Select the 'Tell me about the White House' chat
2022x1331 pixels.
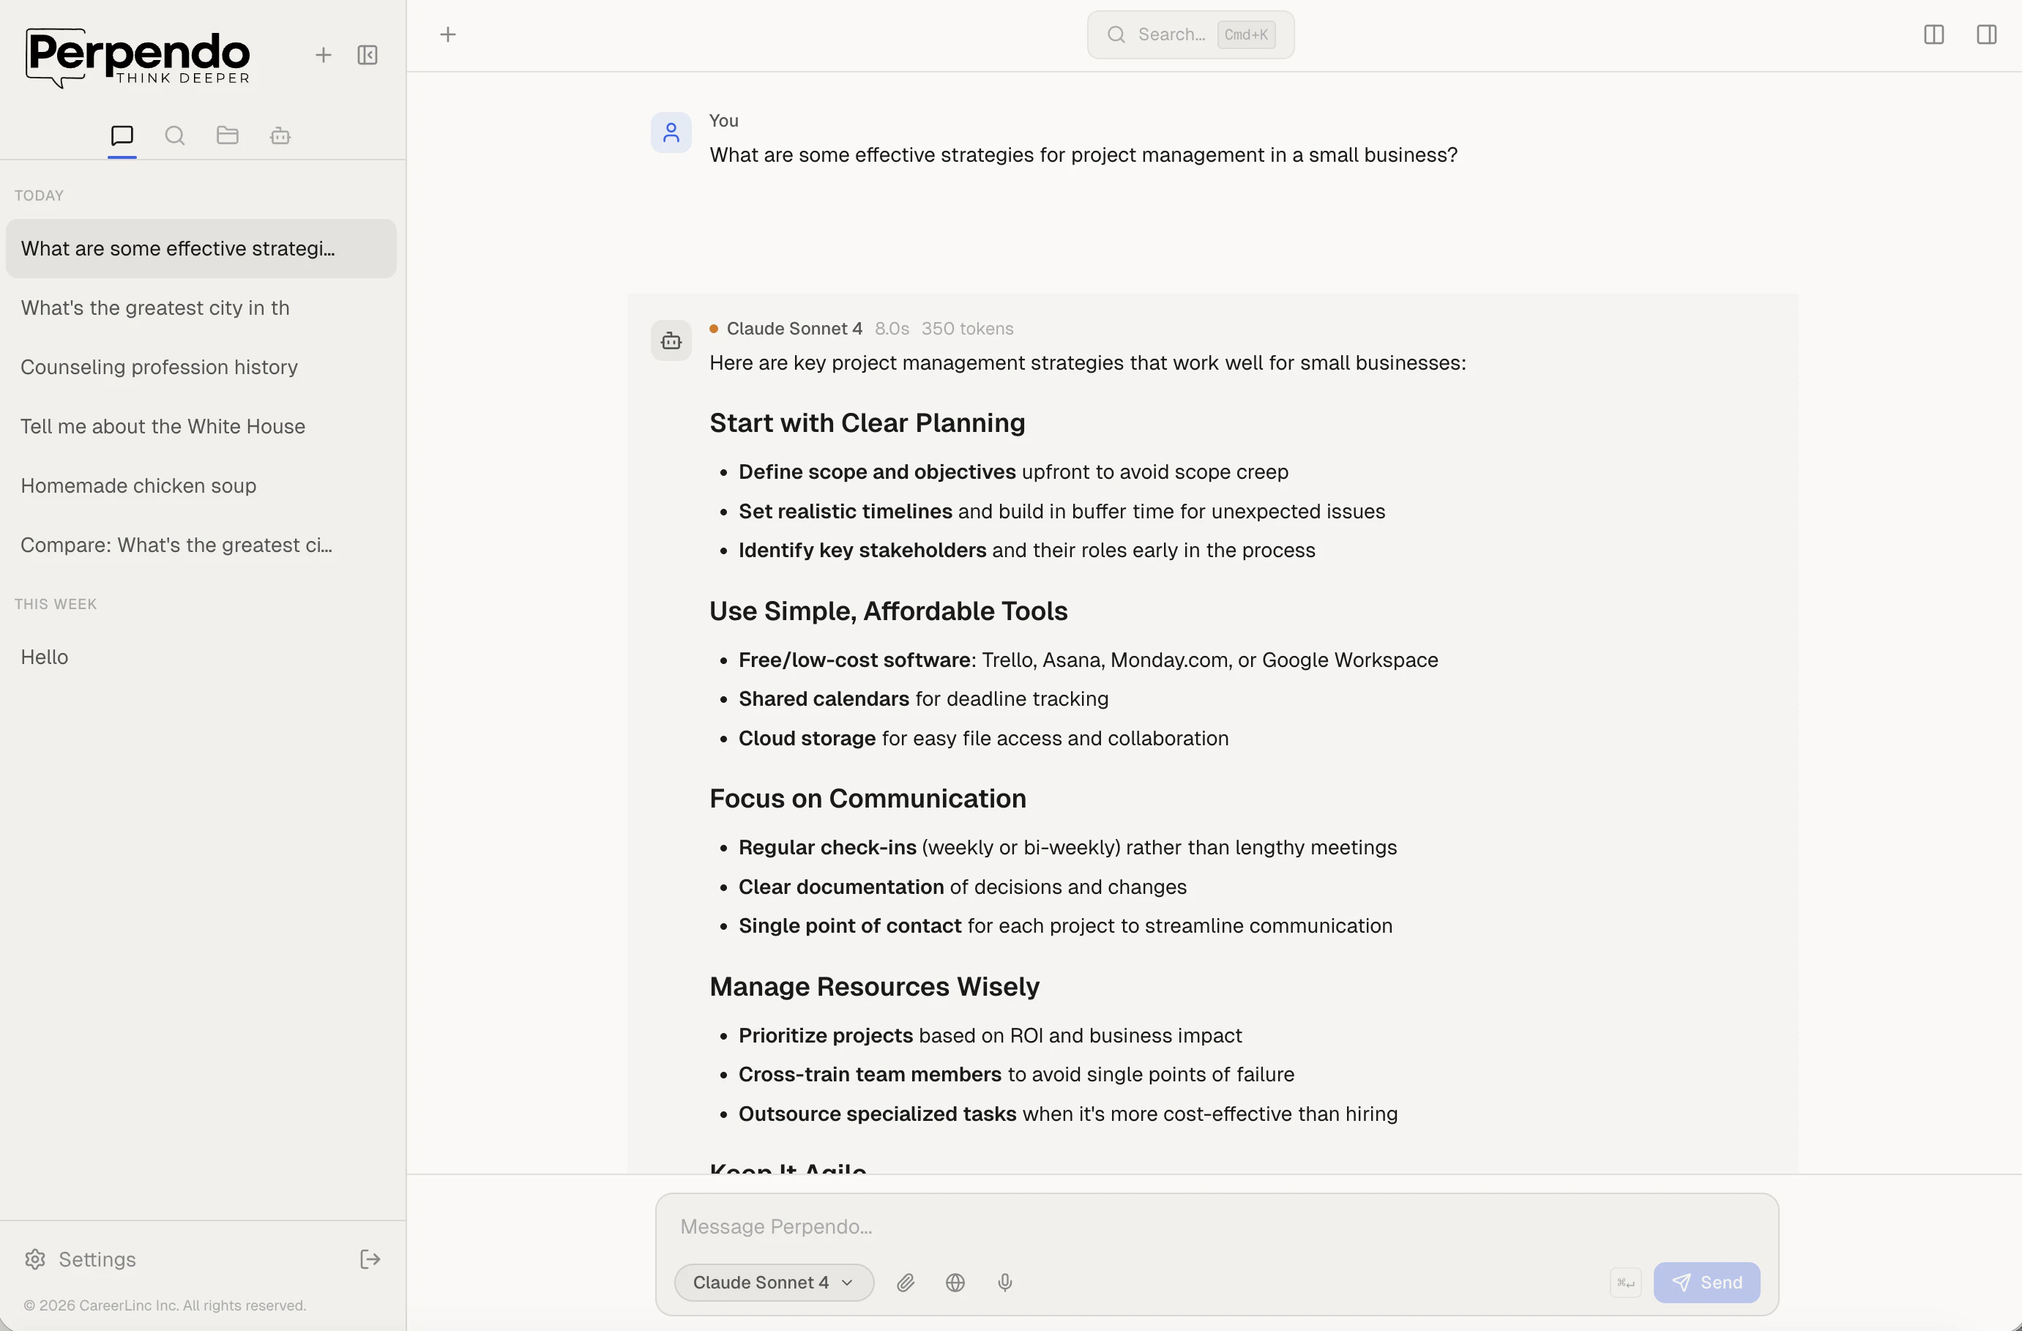[163, 426]
